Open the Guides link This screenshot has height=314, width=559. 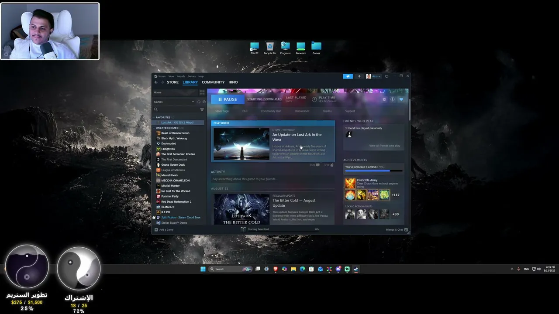pos(327,111)
